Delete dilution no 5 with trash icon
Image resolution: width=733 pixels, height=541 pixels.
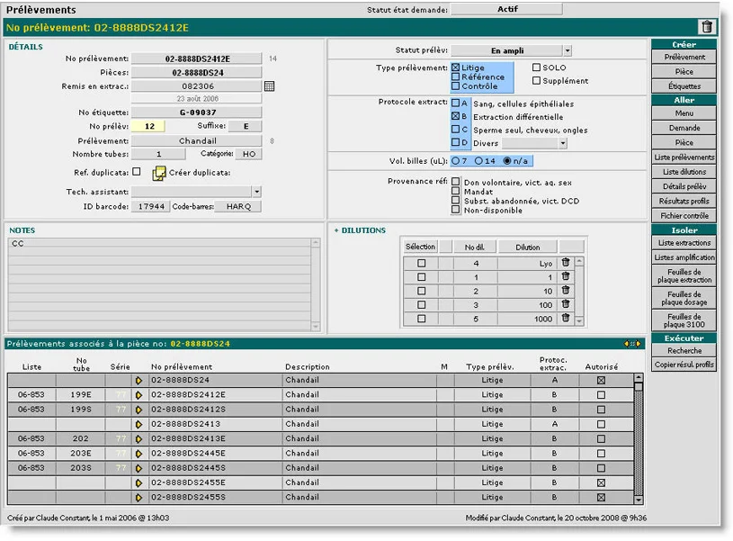[566, 318]
